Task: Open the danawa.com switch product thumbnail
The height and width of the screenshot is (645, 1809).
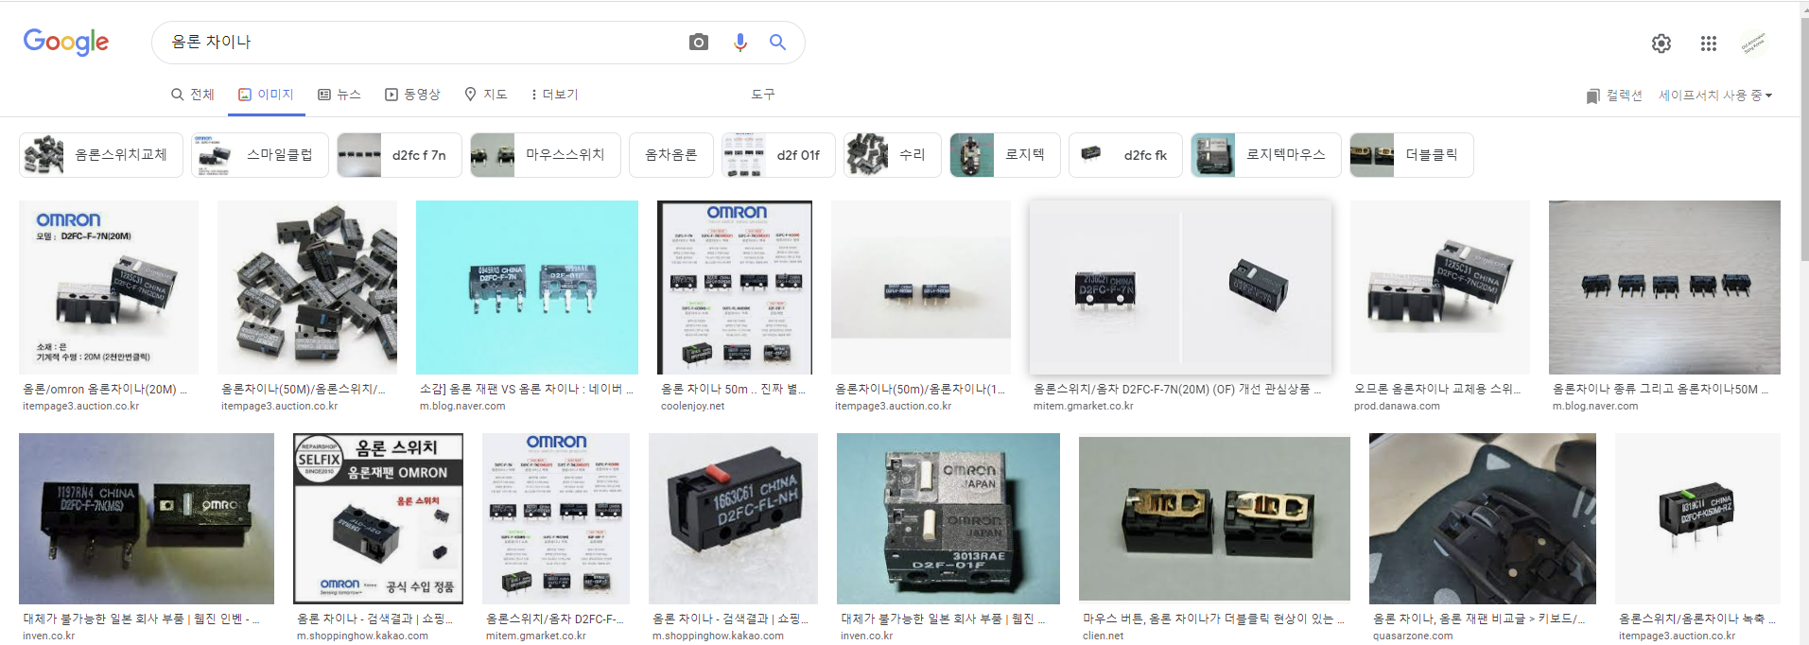Action: click(1440, 288)
